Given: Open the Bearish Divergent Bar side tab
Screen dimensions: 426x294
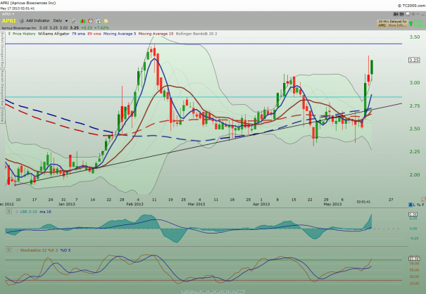Looking at the screenshot, I should [x=2, y=88].
